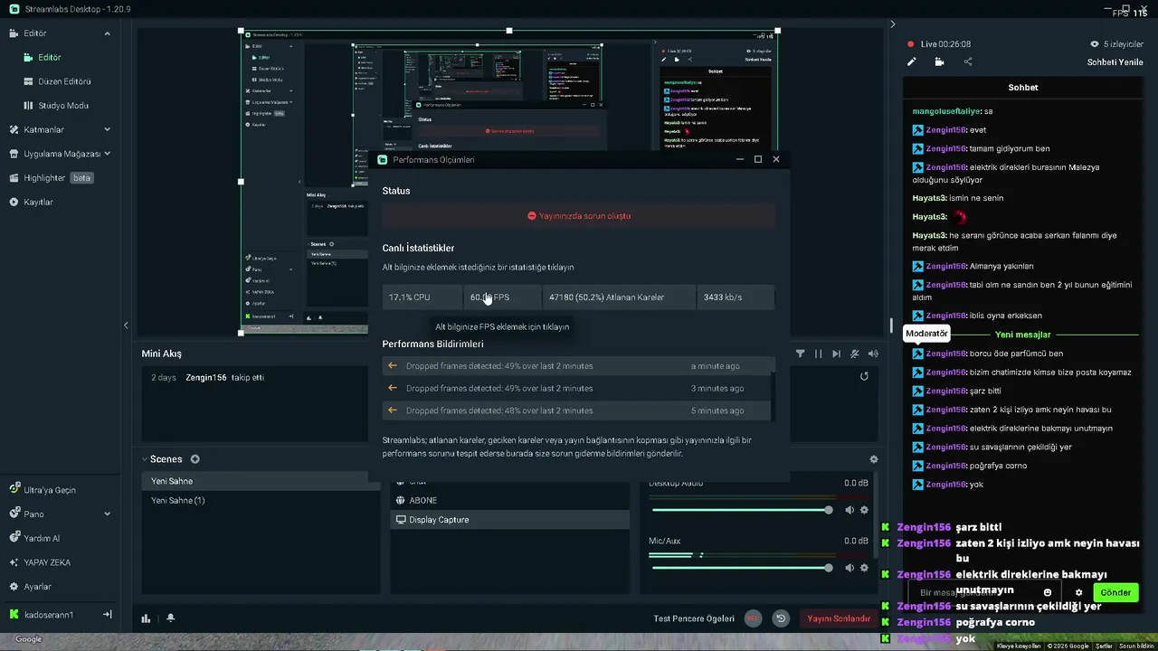Click the Gönder send button
Image resolution: width=1158 pixels, height=651 pixels.
pyautogui.click(x=1115, y=593)
